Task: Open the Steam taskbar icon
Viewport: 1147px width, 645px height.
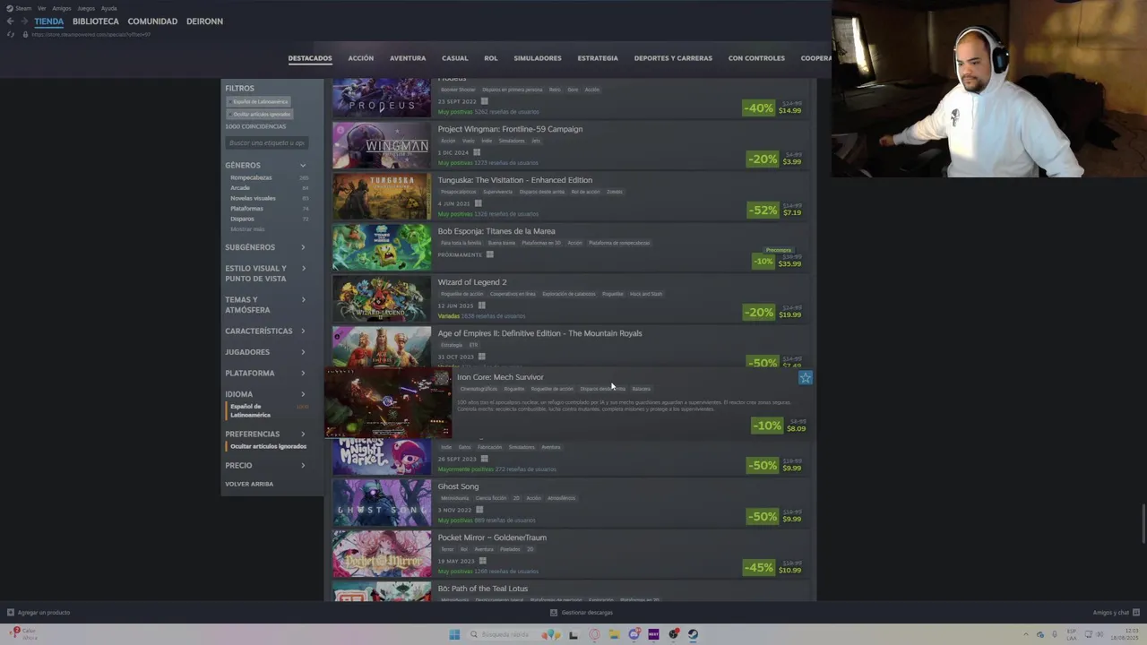Action: coord(693,634)
